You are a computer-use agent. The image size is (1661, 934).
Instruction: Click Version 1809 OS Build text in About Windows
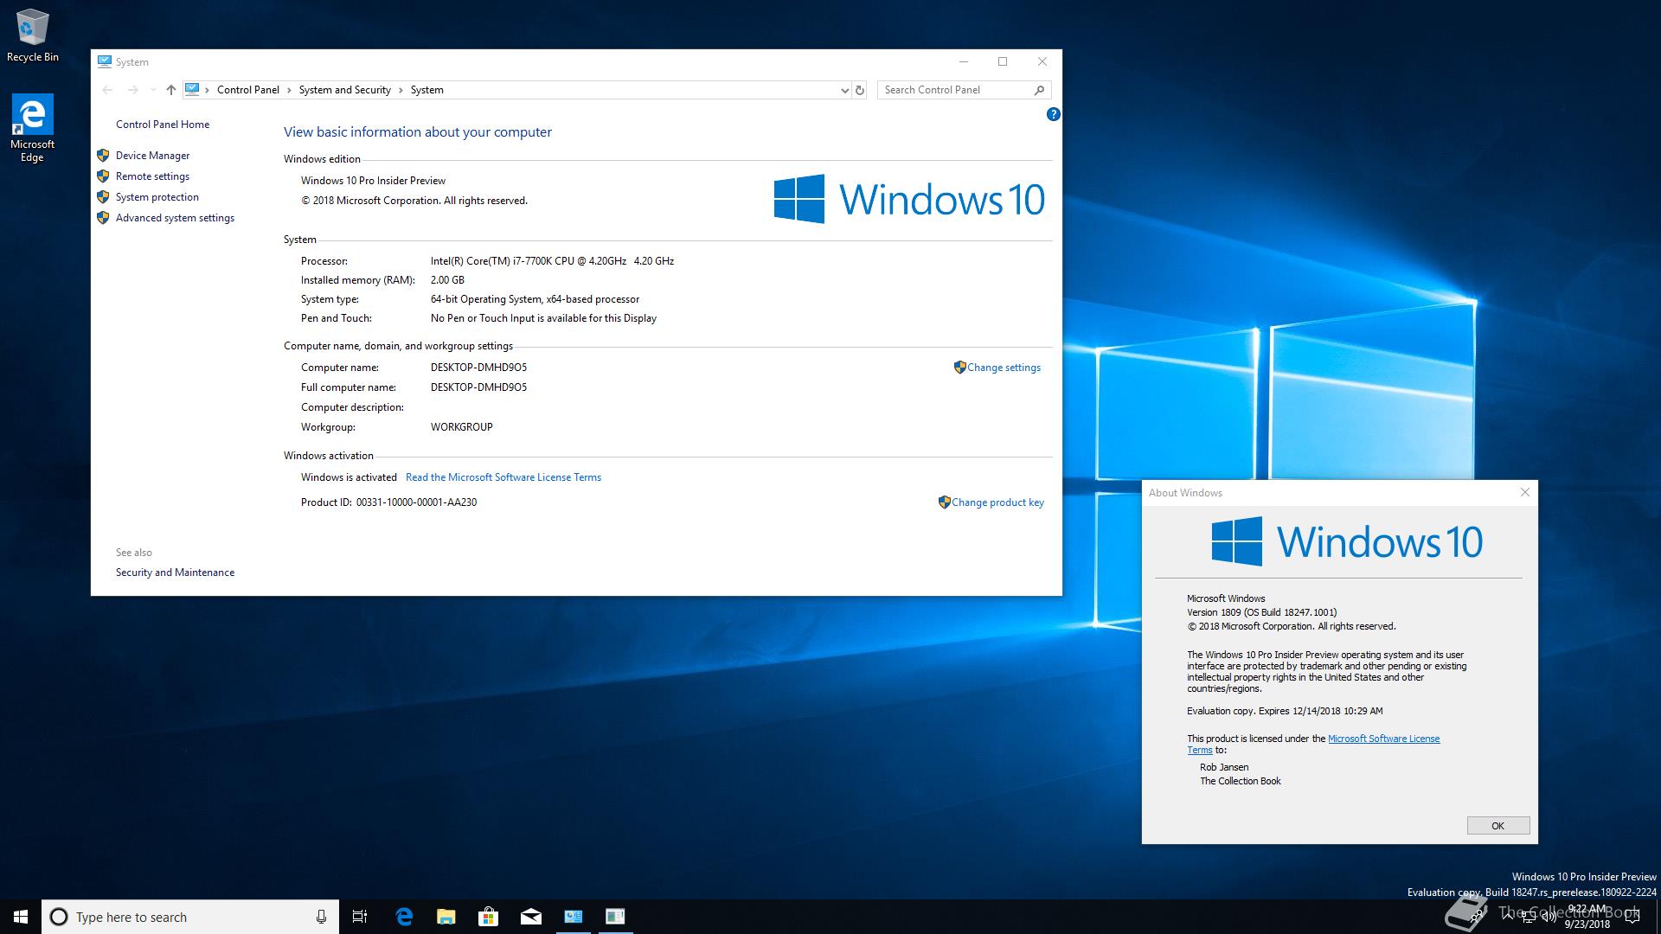click(x=1262, y=612)
